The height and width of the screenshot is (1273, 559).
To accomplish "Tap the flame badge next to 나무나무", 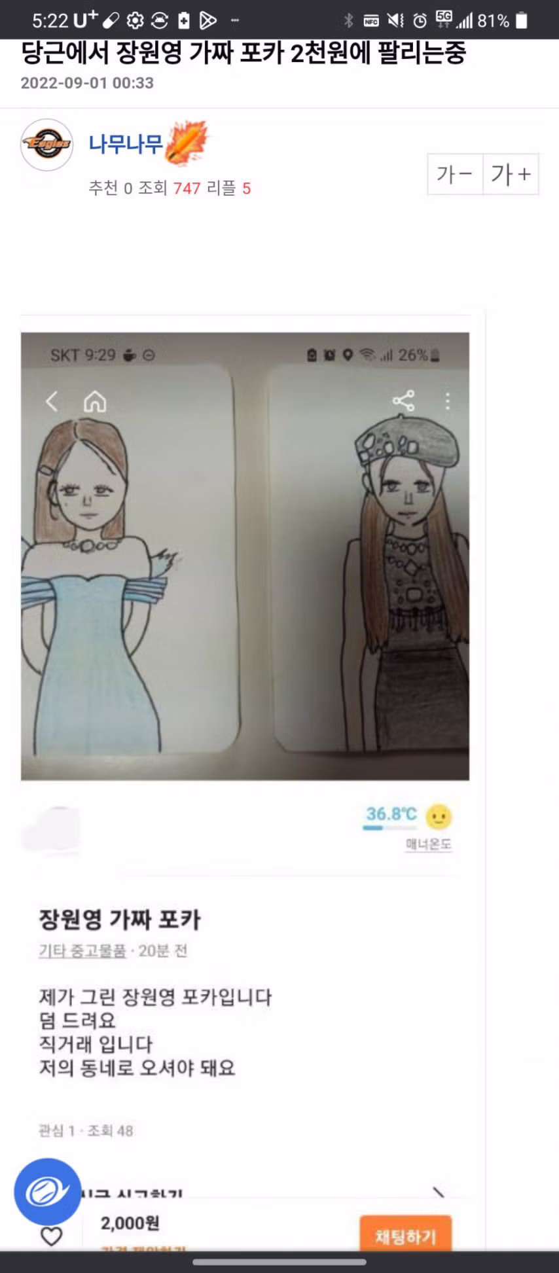I will click(x=187, y=141).
